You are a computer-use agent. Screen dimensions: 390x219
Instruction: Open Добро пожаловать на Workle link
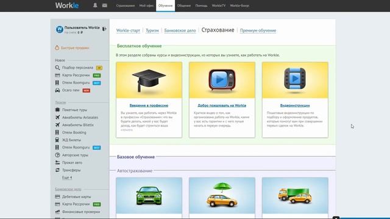[x=222, y=105]
